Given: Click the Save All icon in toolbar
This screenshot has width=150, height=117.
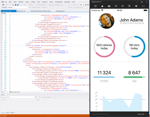Looking at the screenshot, I should [18, 5].
